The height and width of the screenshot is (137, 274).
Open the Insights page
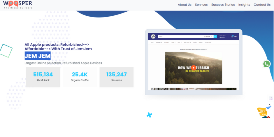(244, 5)
